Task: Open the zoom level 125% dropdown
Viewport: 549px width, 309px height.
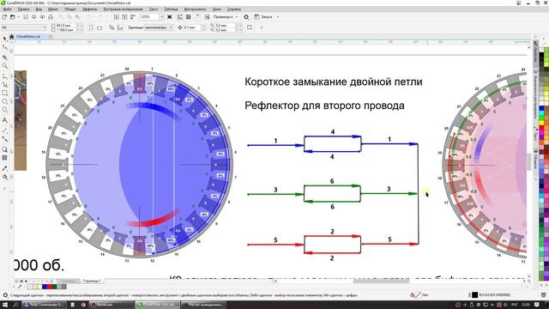Action: pos(162,17)
